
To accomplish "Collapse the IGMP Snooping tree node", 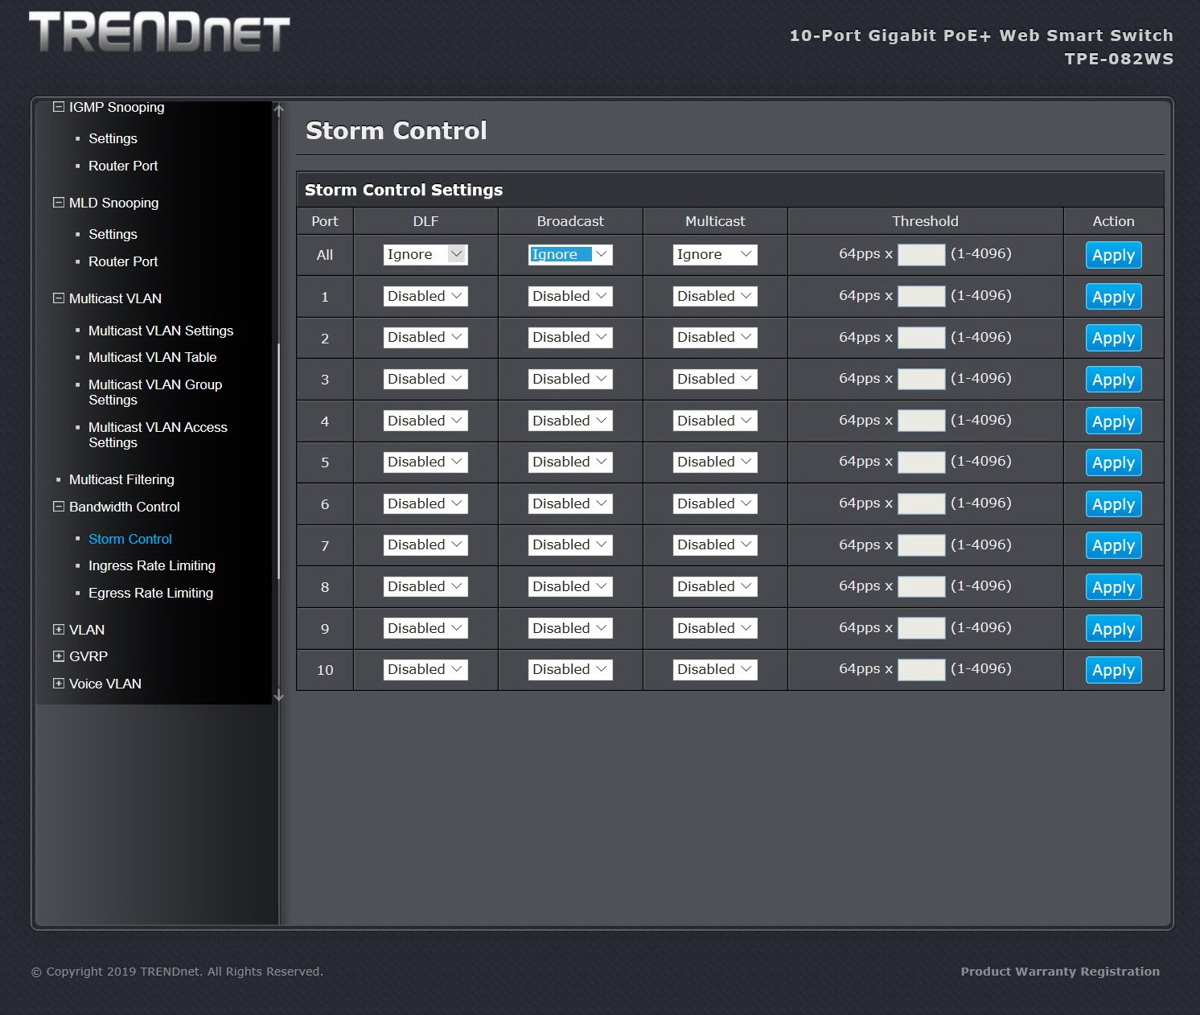I will pyautogui.click(x=58, y=107).
